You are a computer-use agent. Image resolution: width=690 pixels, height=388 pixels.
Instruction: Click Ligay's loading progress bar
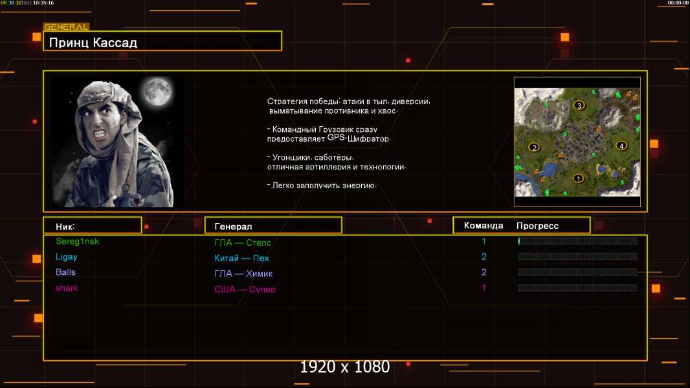(577, 257)
